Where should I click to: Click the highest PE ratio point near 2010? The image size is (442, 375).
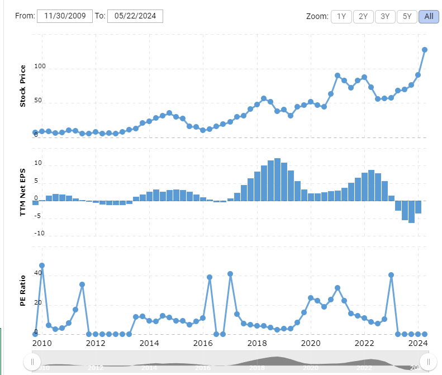(42, 265)
